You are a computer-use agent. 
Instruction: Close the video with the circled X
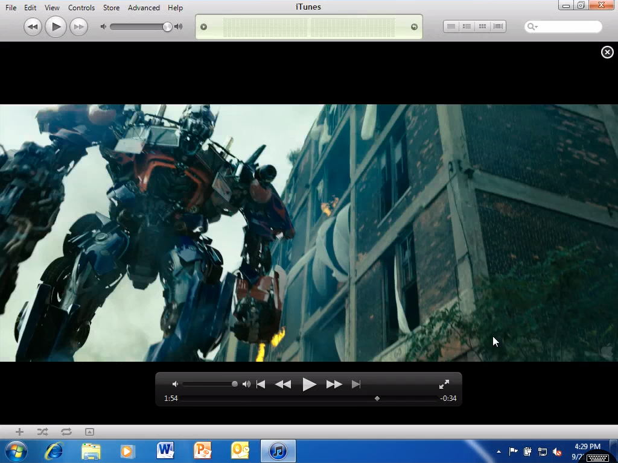[607, 52]
